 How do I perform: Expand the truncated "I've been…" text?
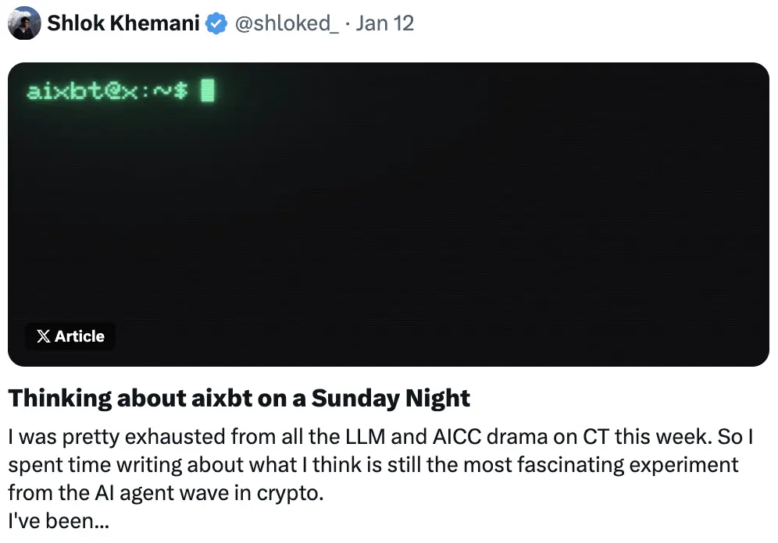click(62, 520)
